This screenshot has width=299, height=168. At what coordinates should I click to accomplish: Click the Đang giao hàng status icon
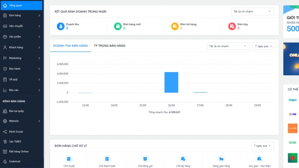point(221,159)
